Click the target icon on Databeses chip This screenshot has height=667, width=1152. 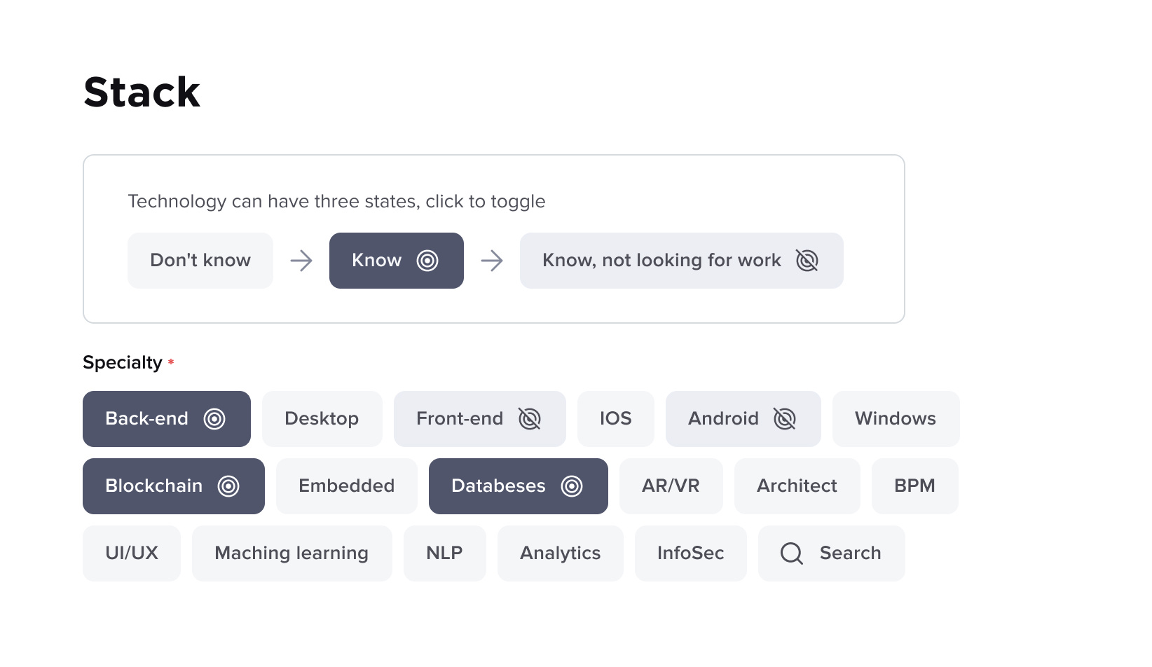(572, 486)
